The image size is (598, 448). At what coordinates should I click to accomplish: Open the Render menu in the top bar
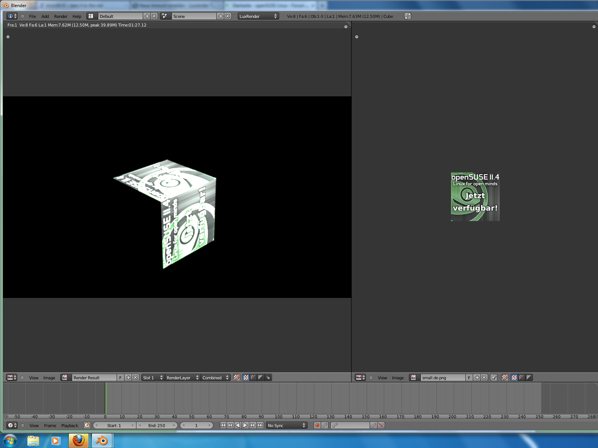(x=61, y=16)
